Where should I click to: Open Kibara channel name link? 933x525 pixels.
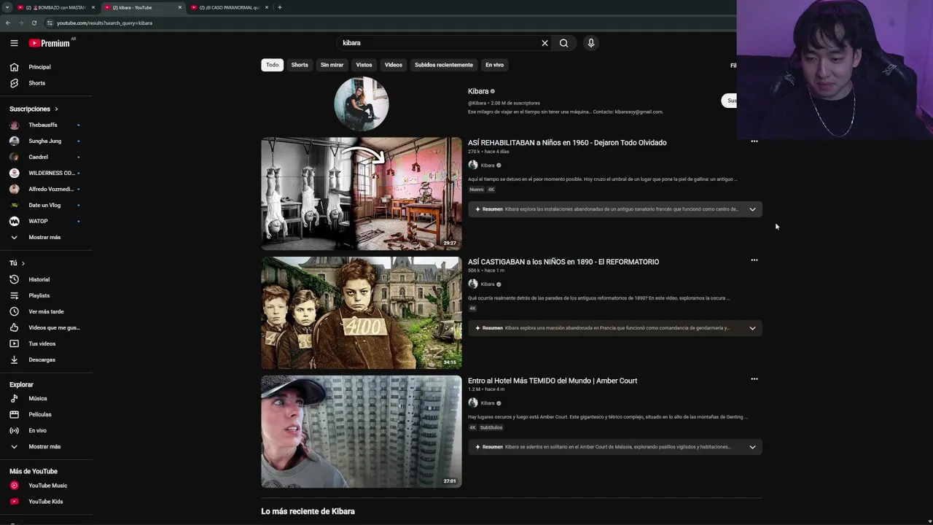(x=478, y=91)
